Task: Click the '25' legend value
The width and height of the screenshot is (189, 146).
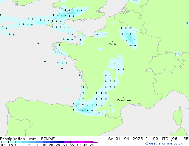Action: click(x=58, y=145)
